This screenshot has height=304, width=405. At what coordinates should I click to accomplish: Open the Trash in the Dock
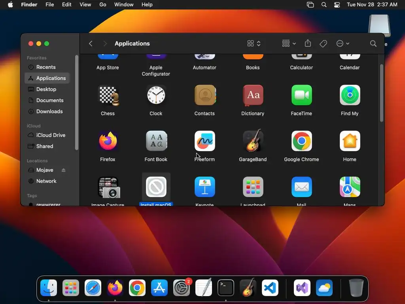click(356, 287)
